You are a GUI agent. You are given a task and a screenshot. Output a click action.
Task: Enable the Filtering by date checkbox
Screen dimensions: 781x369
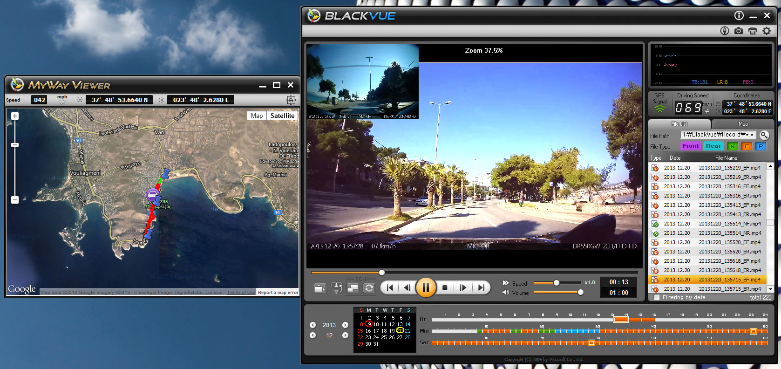tap(657, 297)
